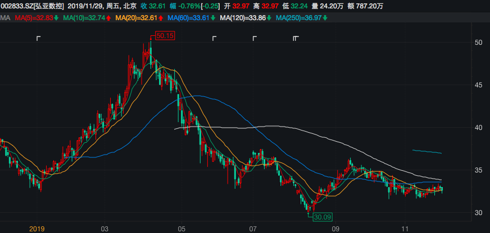Click the 50.15 high price label
The width and height of the screenshot is (490, 233).
point(165,36)
